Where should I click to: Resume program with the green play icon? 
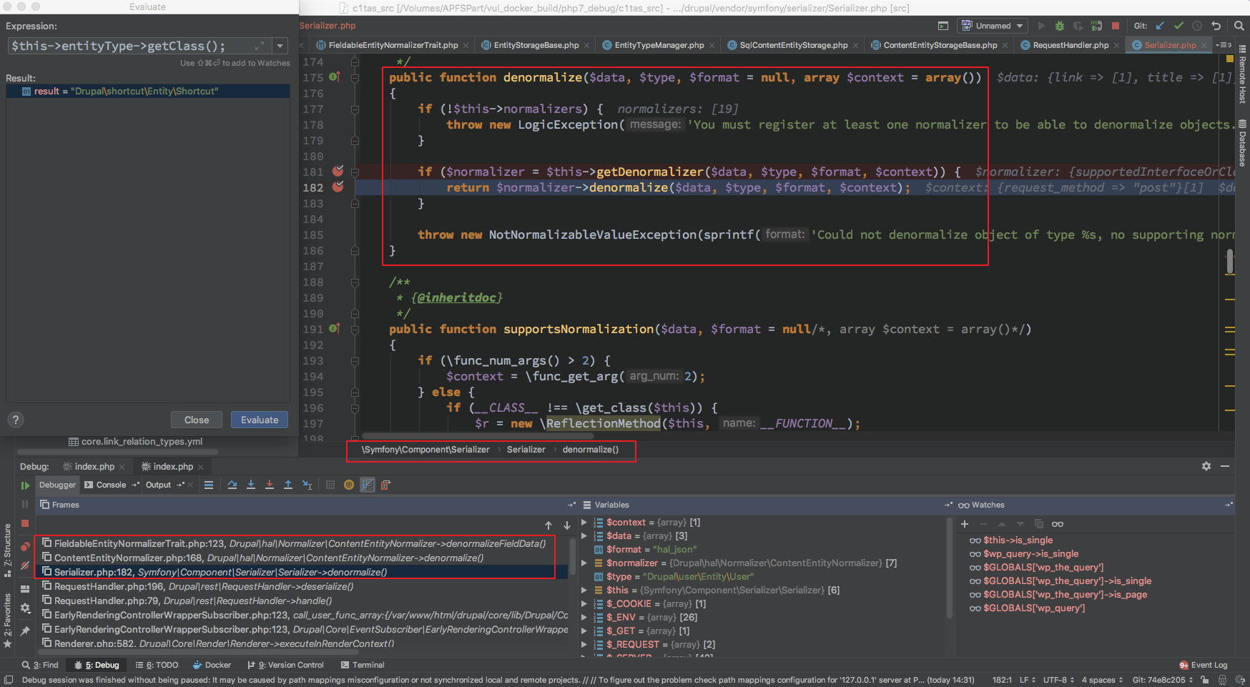point(25,485)
